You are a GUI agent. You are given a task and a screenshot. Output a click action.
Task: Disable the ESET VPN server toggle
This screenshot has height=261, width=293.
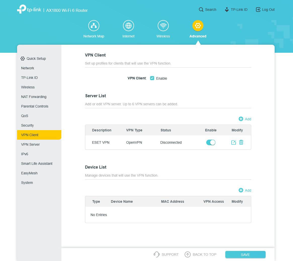click(x=211, y=142)
